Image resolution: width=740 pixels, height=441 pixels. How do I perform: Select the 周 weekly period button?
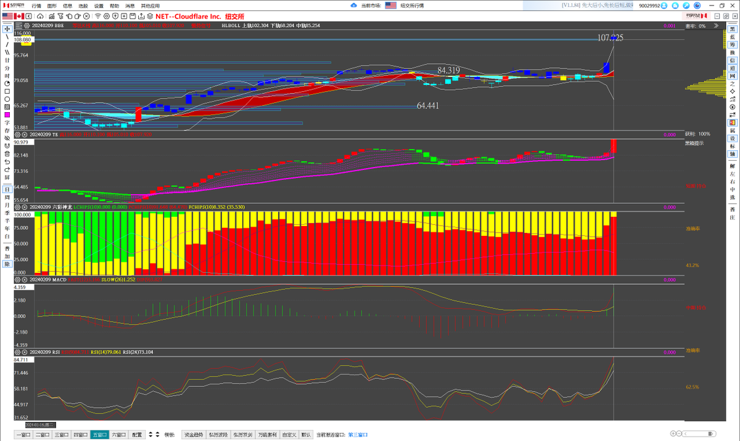click(x=7, y=197)
